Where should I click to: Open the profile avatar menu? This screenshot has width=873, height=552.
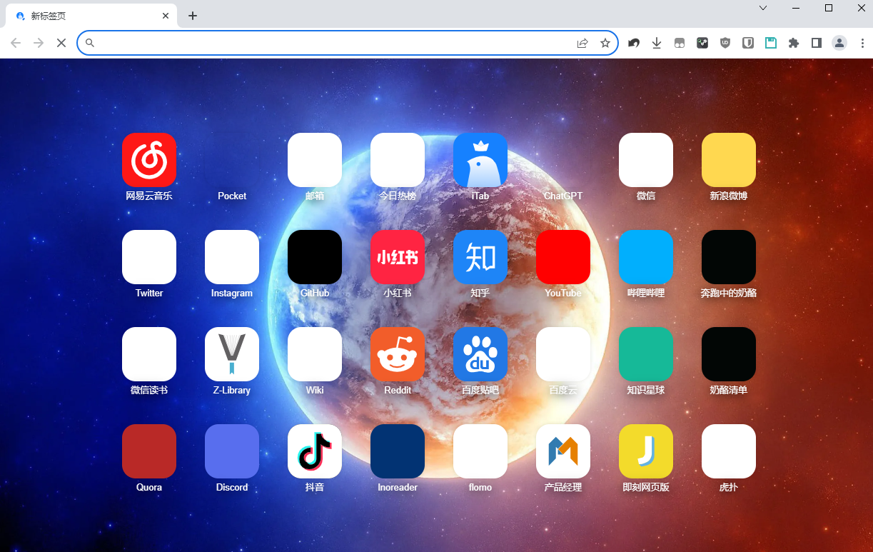pos(839,43)
